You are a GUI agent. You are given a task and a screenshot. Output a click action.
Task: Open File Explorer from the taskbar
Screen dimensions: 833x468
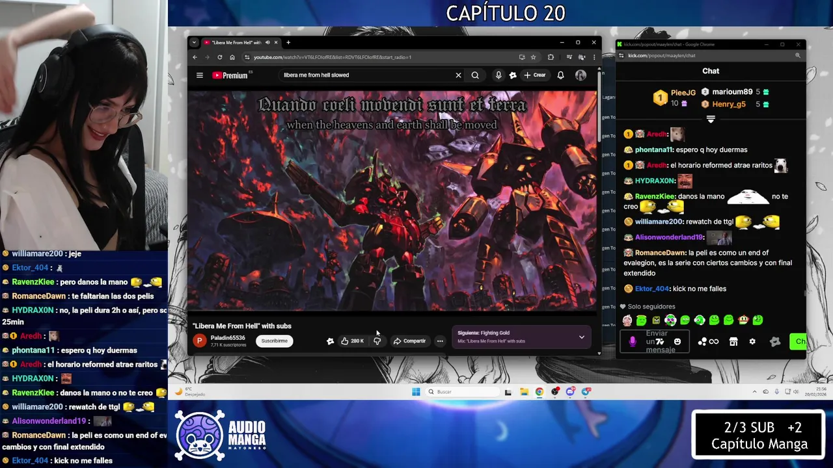click(524, 392)
